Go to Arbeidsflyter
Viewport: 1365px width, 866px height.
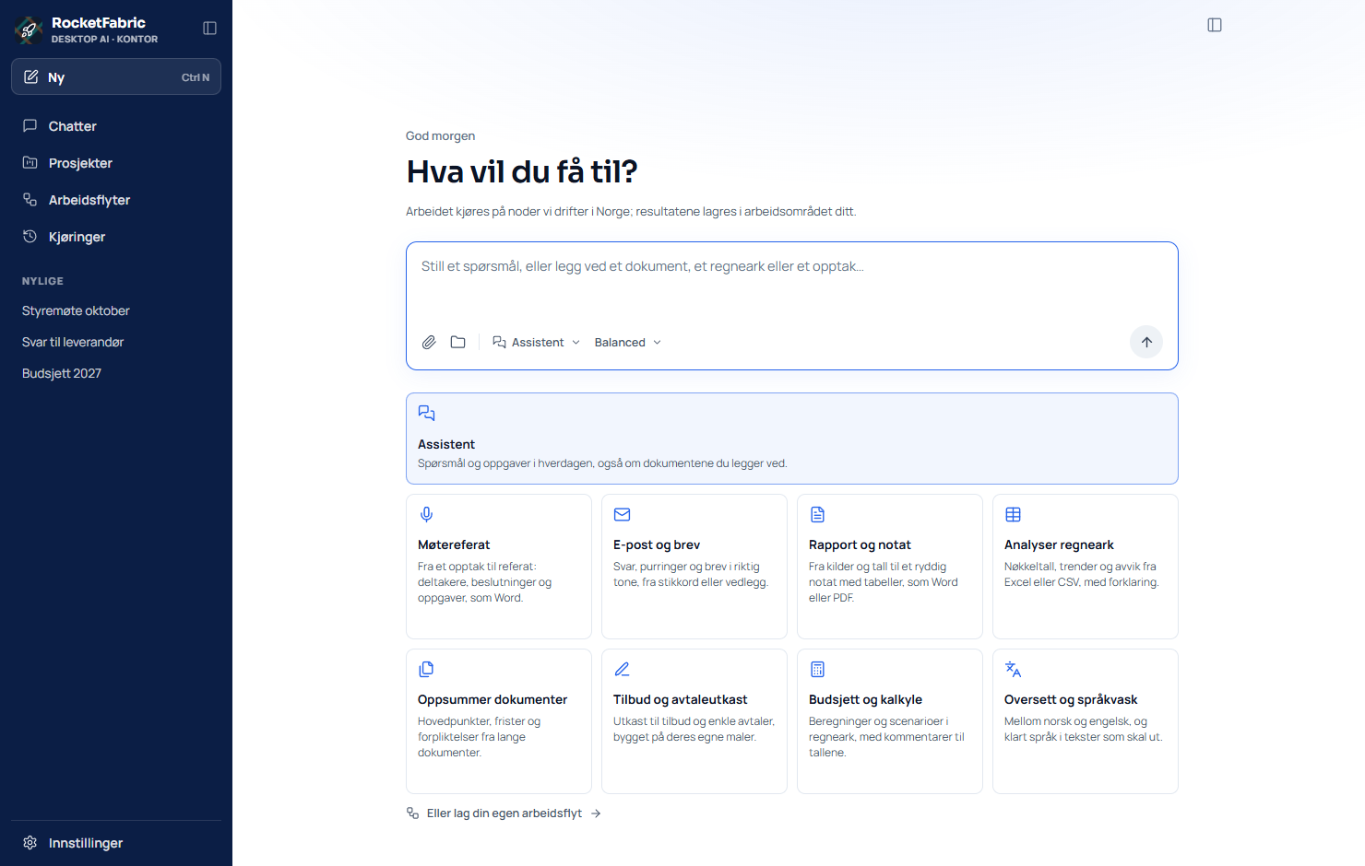point(116,200)
